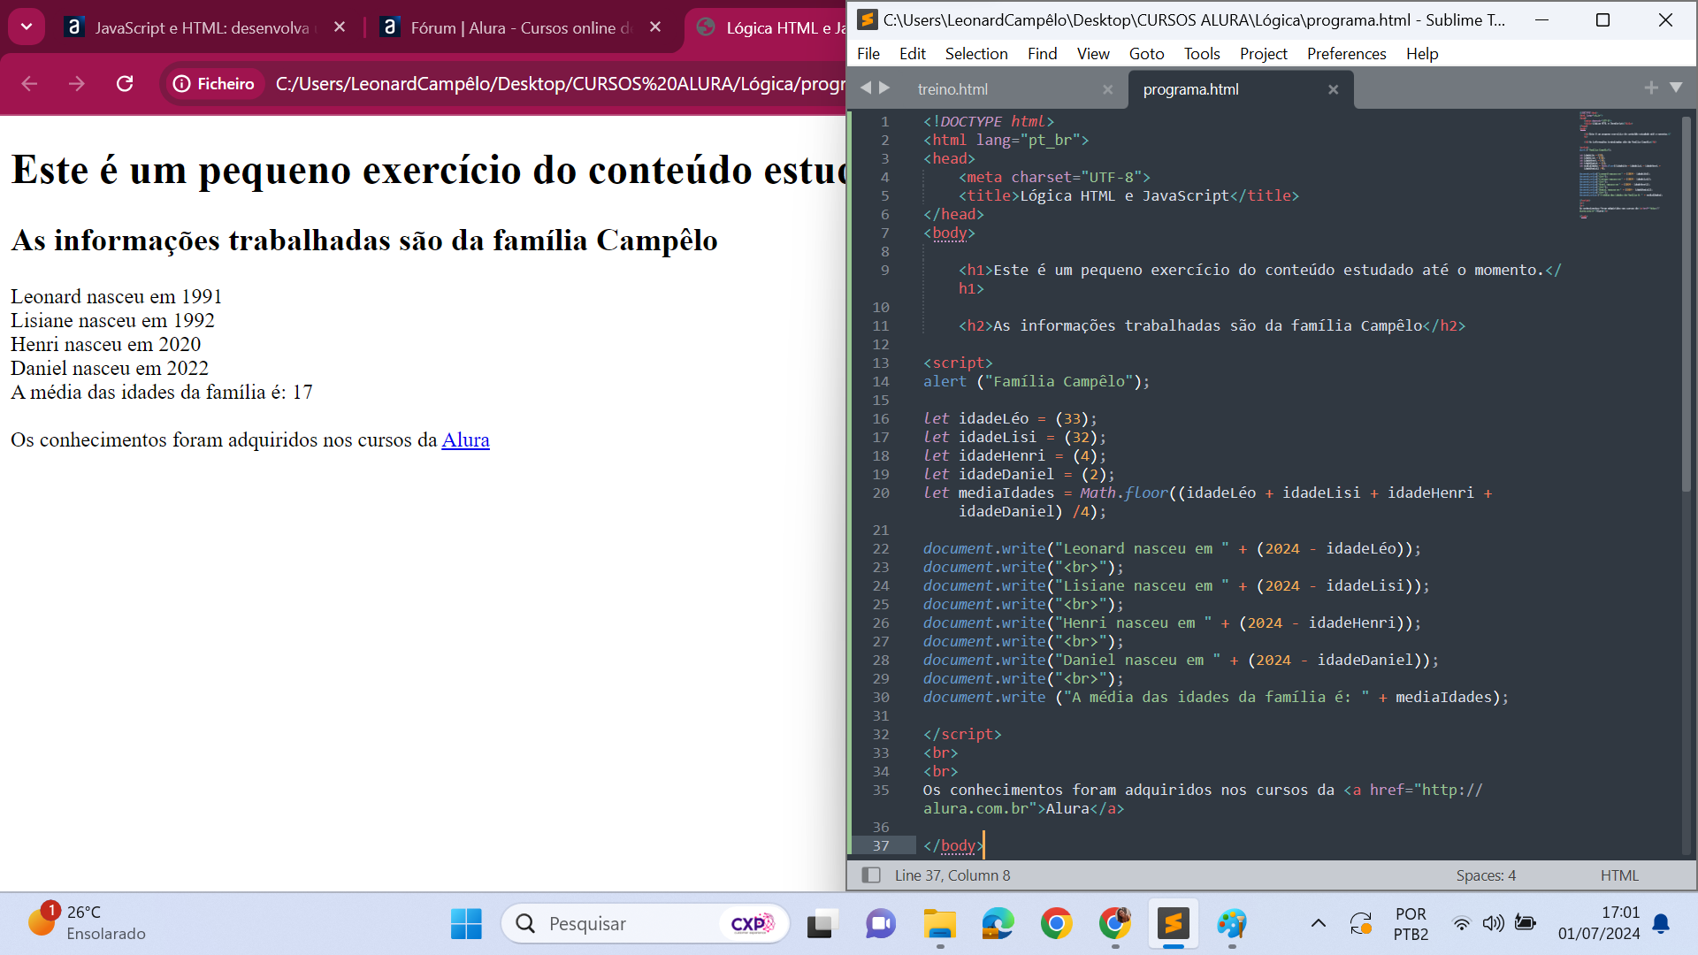
Task: Open the Preferences menu
Action: pos(1346,54)
